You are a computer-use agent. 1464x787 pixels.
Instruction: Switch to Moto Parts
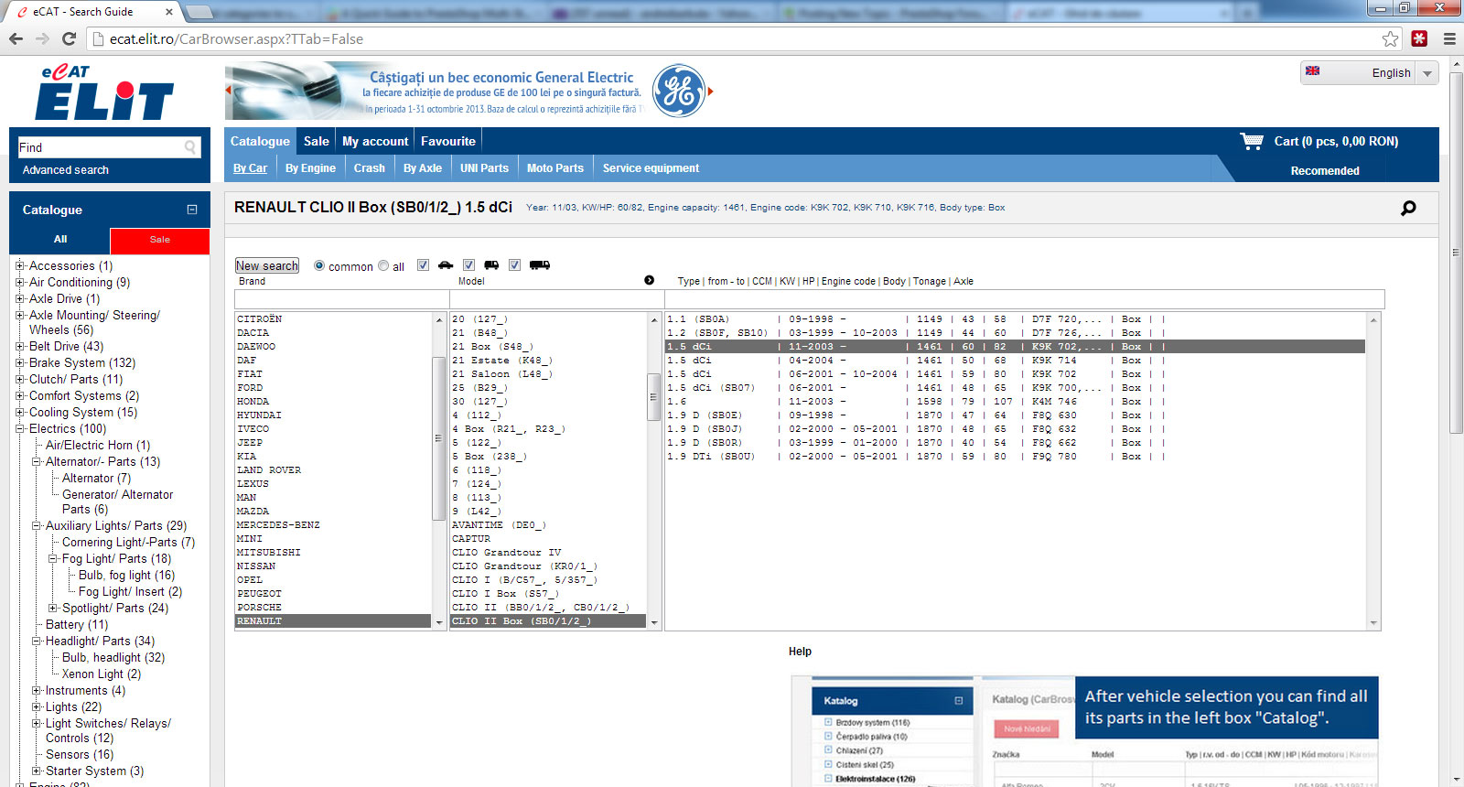[555, 168]
